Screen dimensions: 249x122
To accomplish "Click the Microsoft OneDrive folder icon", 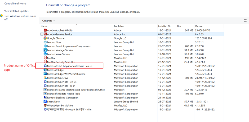I will click(x=45, y=78).
